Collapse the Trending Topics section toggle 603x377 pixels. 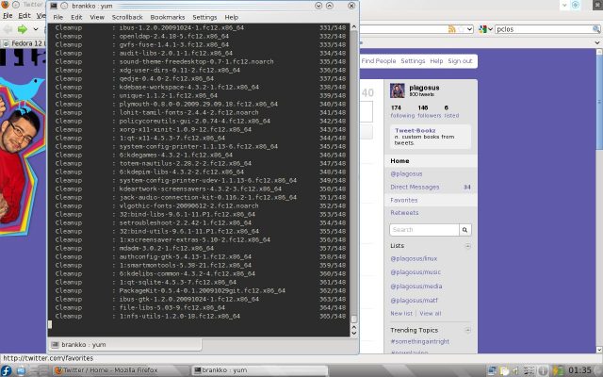click(x=467, y=330)
